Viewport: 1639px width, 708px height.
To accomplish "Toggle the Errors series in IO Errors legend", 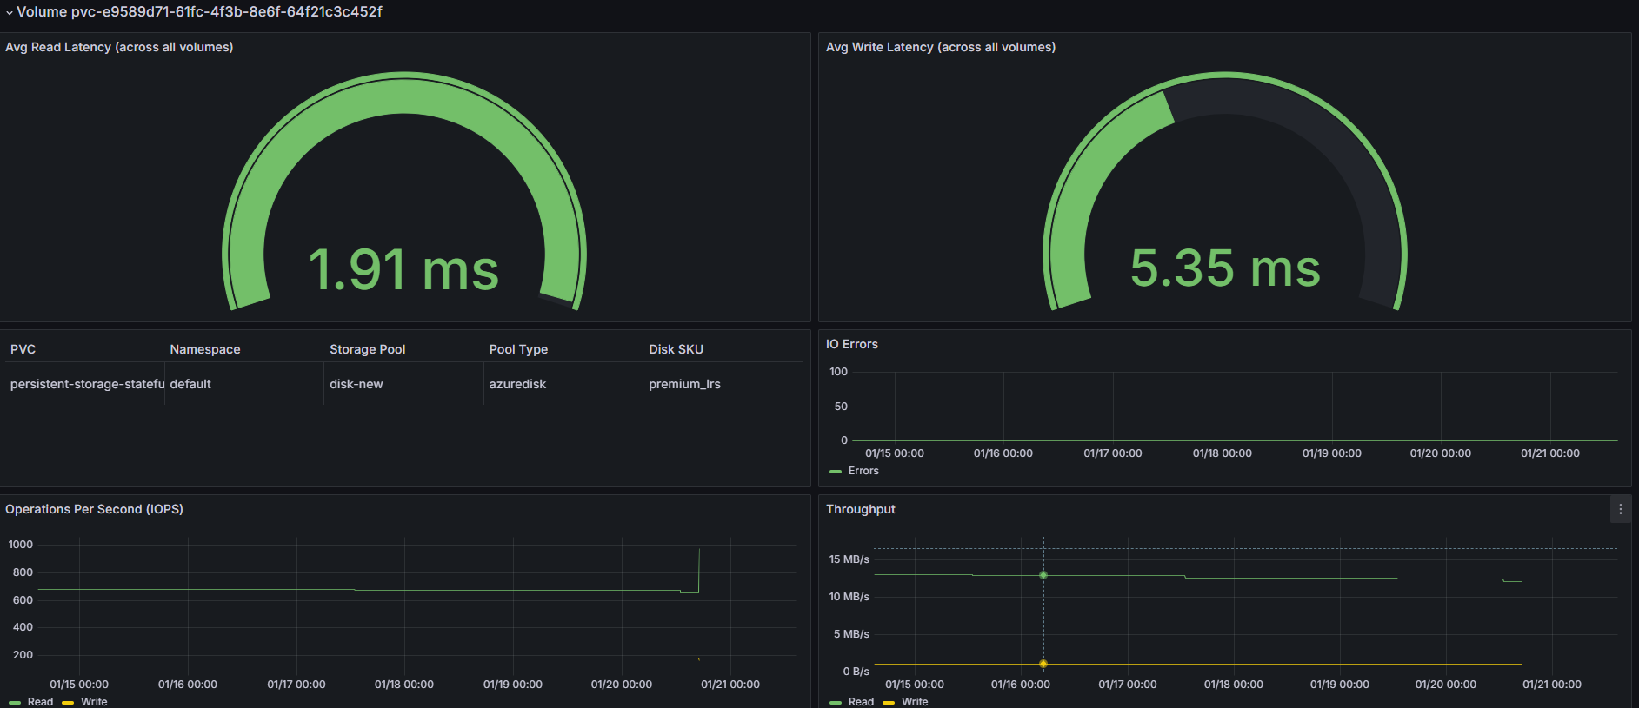I will pyautogui.click(x=863, y=471).
